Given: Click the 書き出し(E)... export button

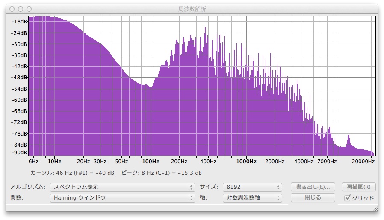Looking at the screenshot, I should pos(313,187).
